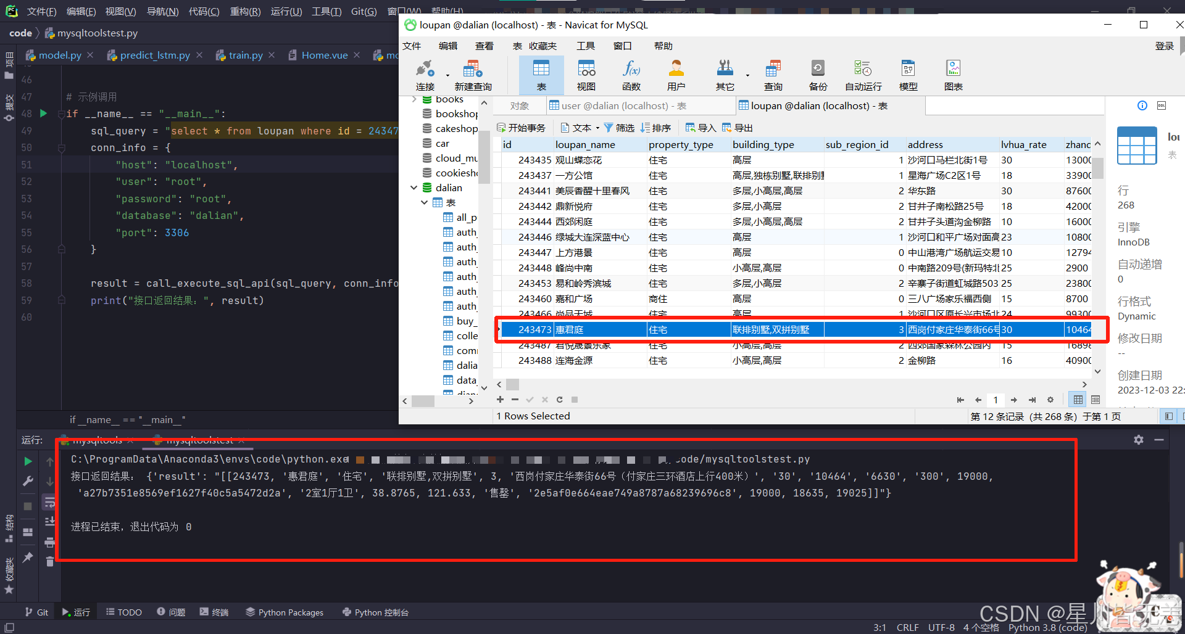
Task: Click the refresh icon in Navicat grid footer
Action: pyautogui.click(x=560, y=400)
